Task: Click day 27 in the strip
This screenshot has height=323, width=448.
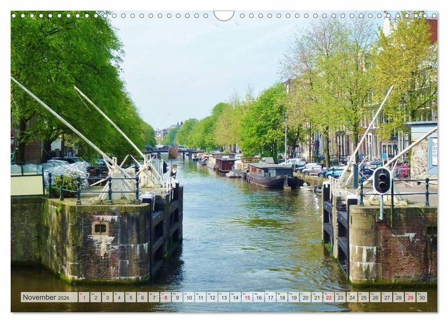Action: coord(387,297)
